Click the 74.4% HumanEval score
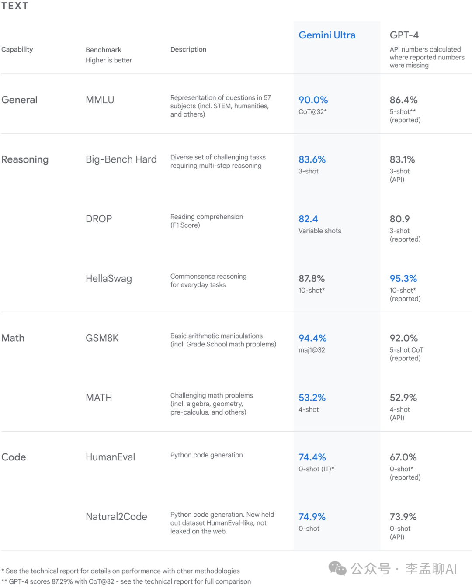Screen dimensions: 472x588 click(312, 457)
